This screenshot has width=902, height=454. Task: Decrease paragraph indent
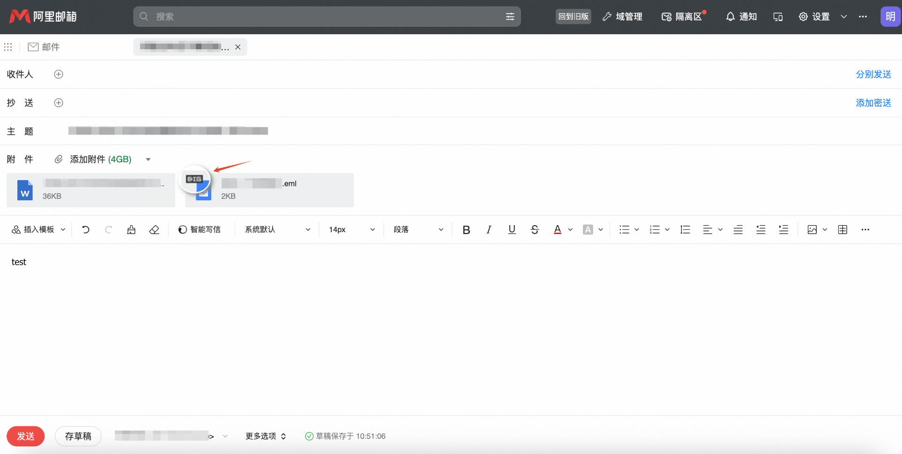pos(761,229)
